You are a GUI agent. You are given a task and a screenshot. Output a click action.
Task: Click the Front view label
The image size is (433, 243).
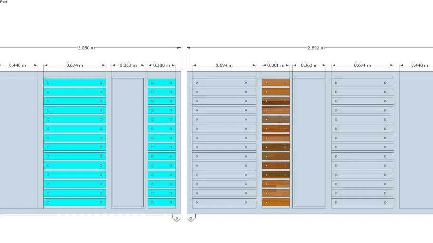(4, 2)
